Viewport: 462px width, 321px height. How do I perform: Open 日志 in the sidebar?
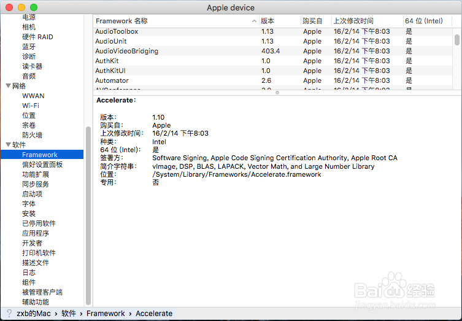click(x=29, y=273)
